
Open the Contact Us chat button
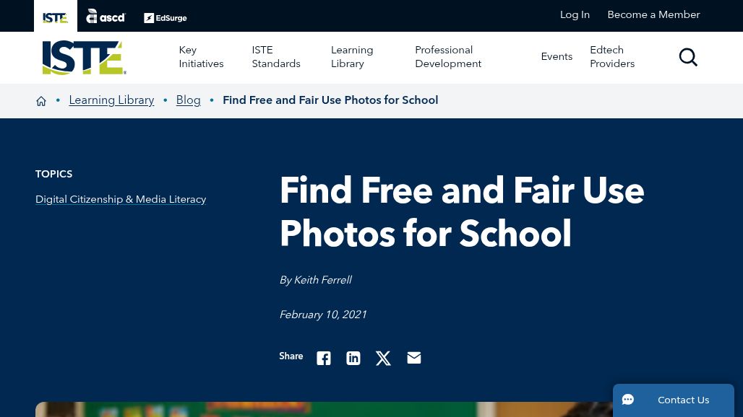(x=674, y=400)
